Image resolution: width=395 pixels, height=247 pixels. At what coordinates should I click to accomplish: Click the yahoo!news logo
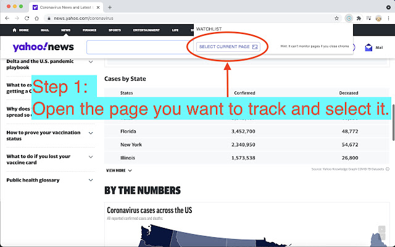[43, 47]
